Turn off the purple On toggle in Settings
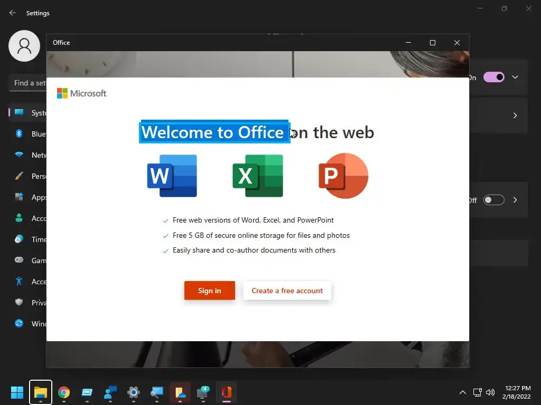Image resolution: width=541 pixels, height=405 pixels. coord(494,77)
